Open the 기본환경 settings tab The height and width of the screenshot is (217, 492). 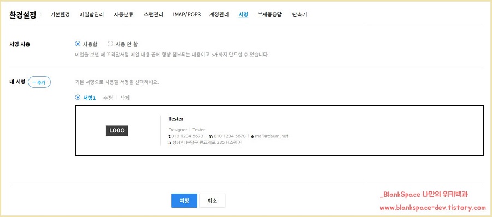pos(60,14)
